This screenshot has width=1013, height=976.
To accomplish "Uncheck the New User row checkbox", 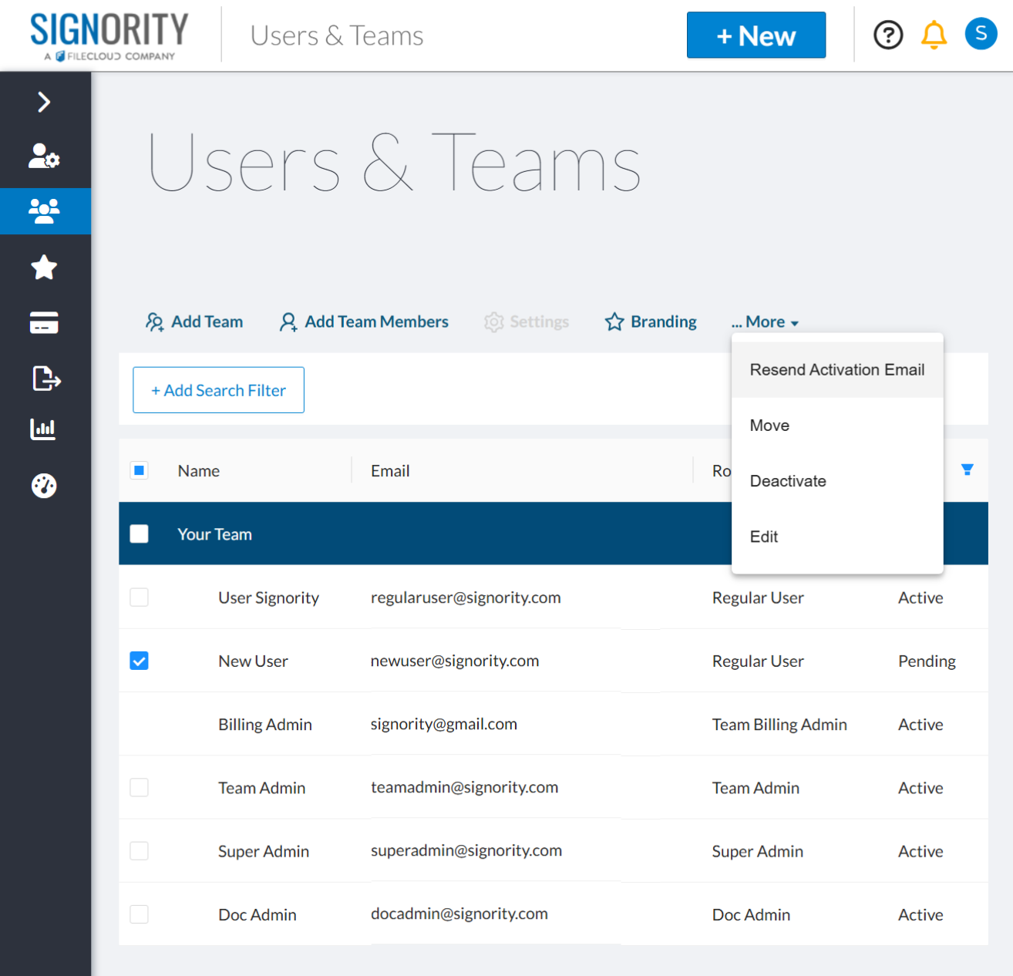I will click(x=139, y=661).
